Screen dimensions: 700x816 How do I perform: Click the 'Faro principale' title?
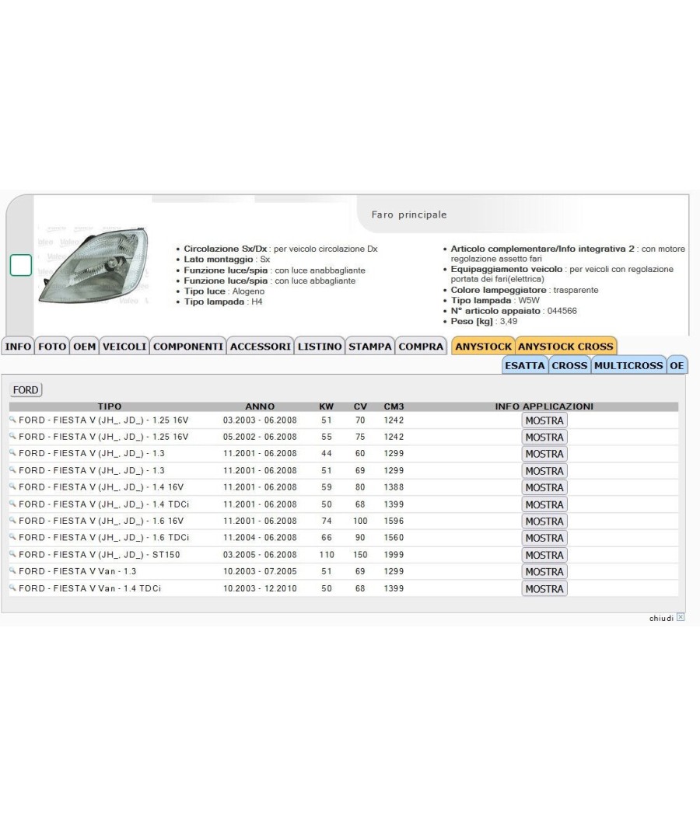(409, 214)
